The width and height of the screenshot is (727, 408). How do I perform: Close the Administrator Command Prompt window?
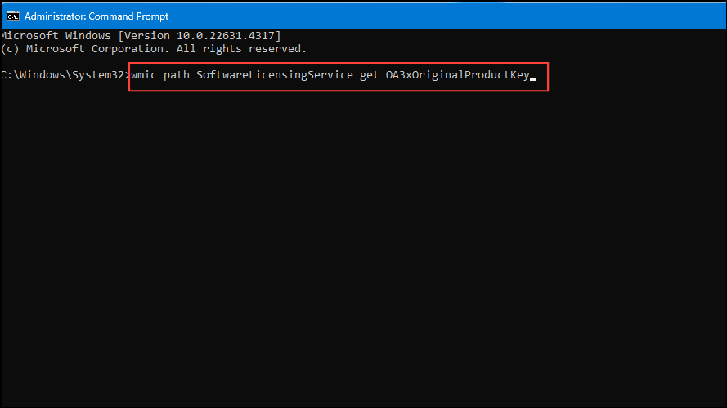click(x=703, y=15)
